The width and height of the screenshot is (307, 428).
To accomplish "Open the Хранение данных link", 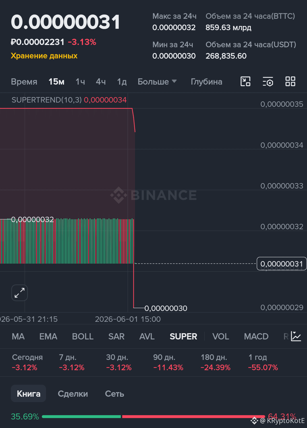I will click(x=44, y=56).
